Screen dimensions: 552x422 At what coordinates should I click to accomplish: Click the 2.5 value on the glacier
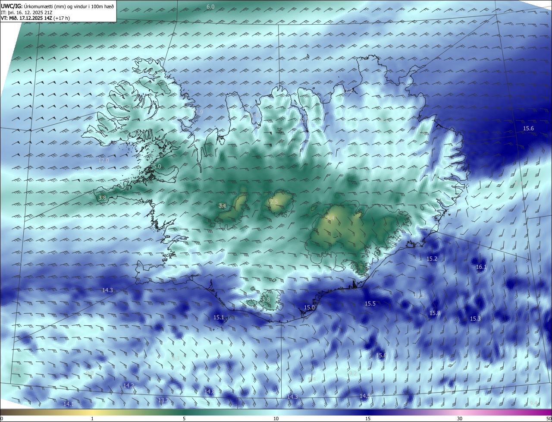[x=274, y=202]
